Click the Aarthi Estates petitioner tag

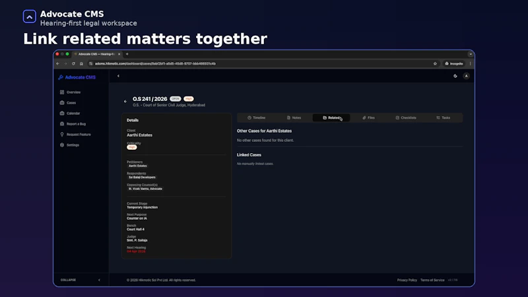click(138, 166)
